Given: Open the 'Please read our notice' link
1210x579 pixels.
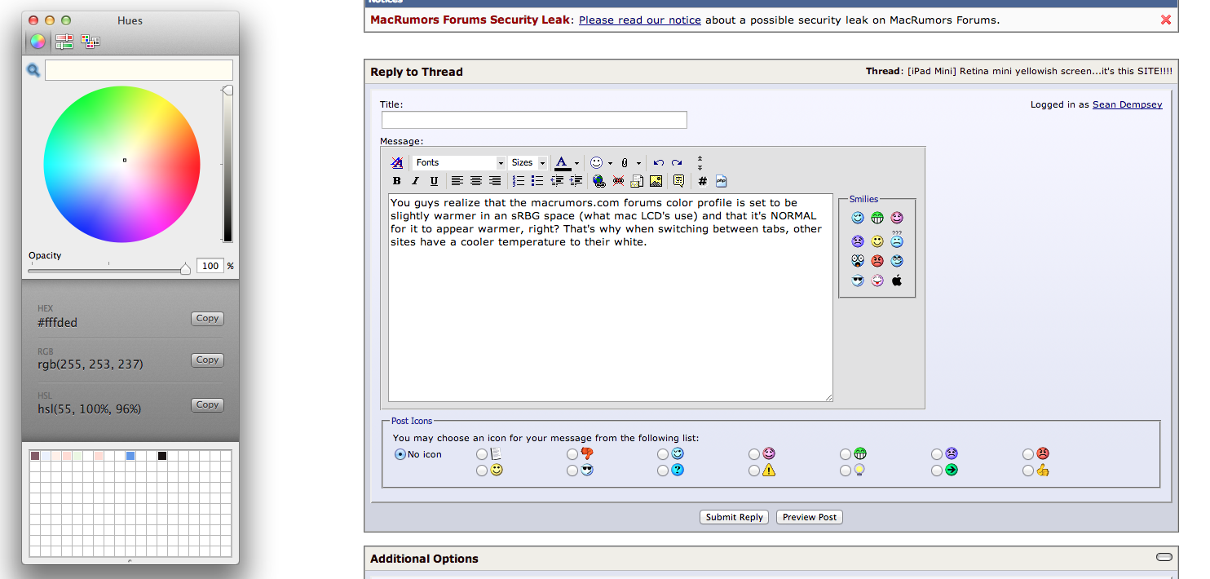Looking at the screenshot, I should click(640, 20).
